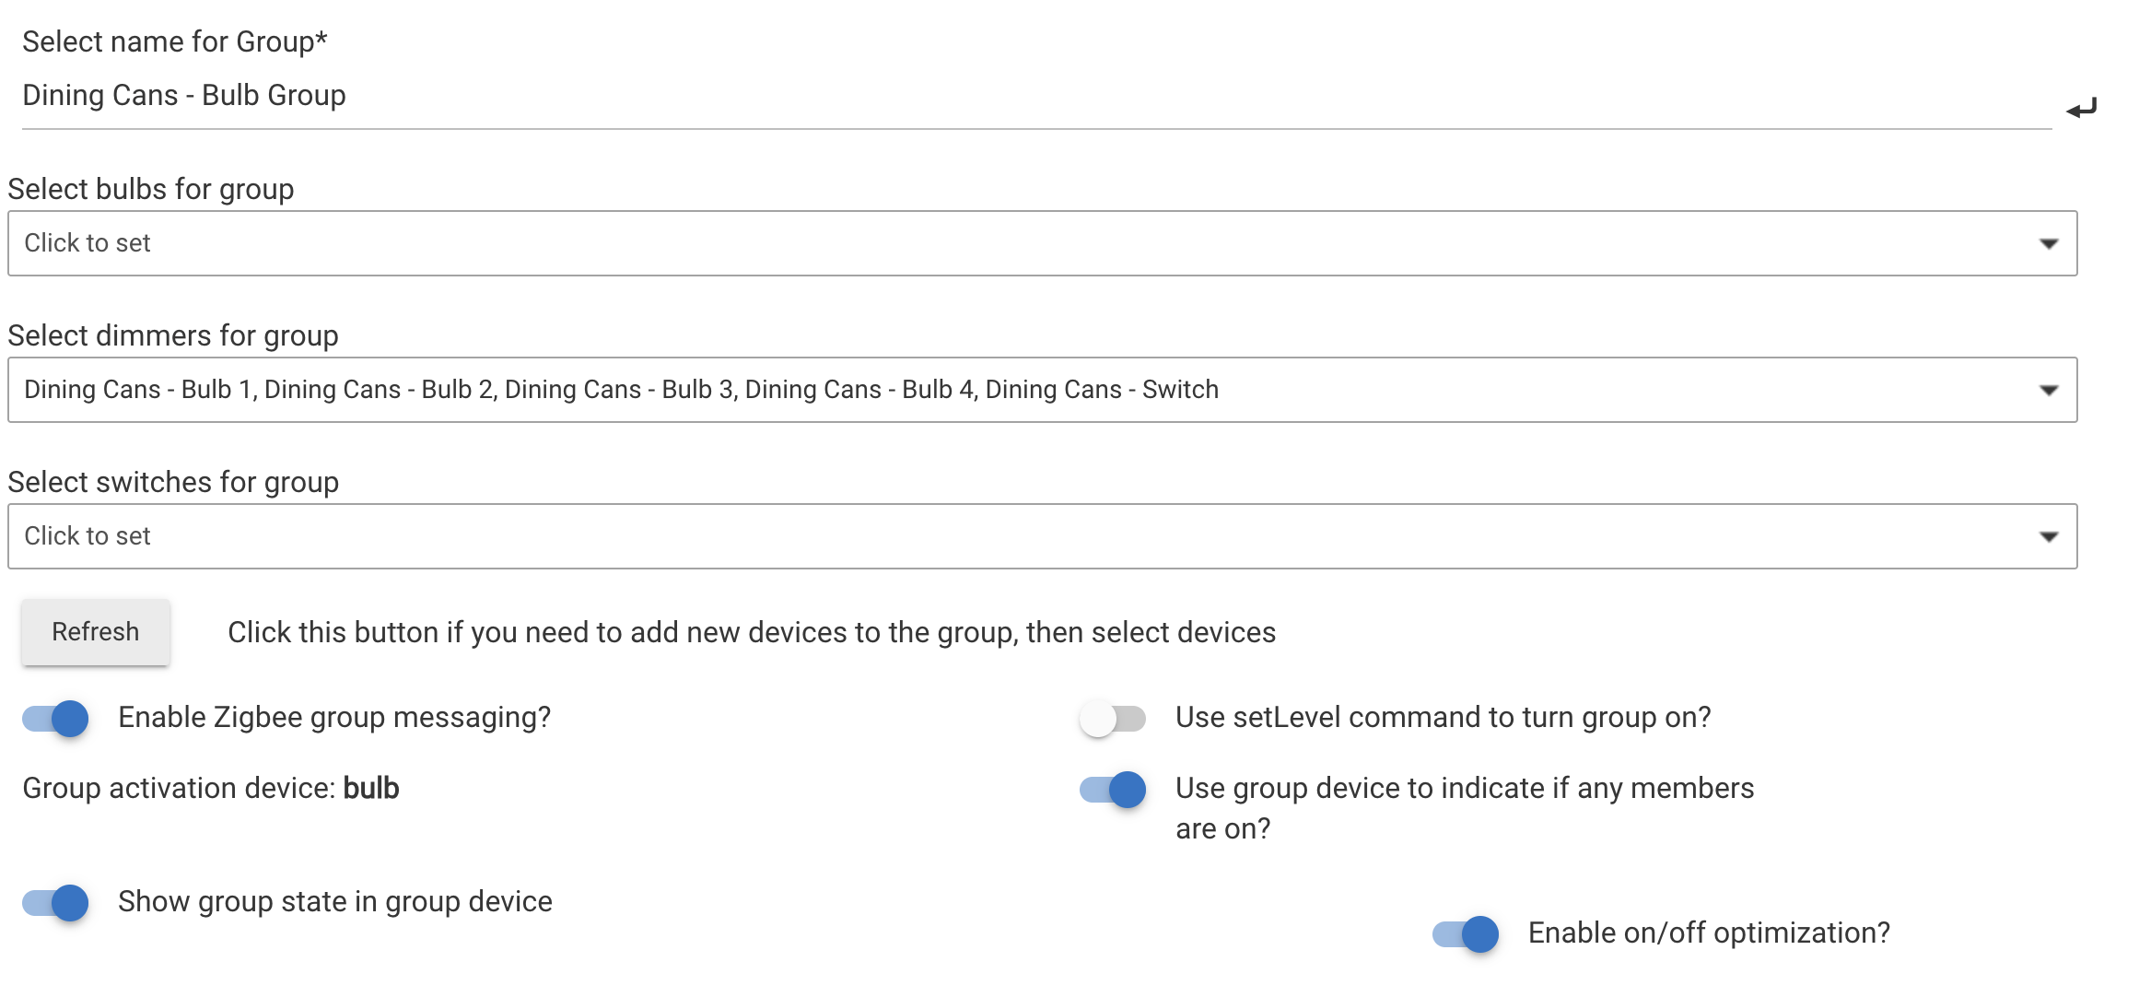
Task: Switch off the on/off optimization toggle
Action: pyautogui.click(x=1466, y=934)
